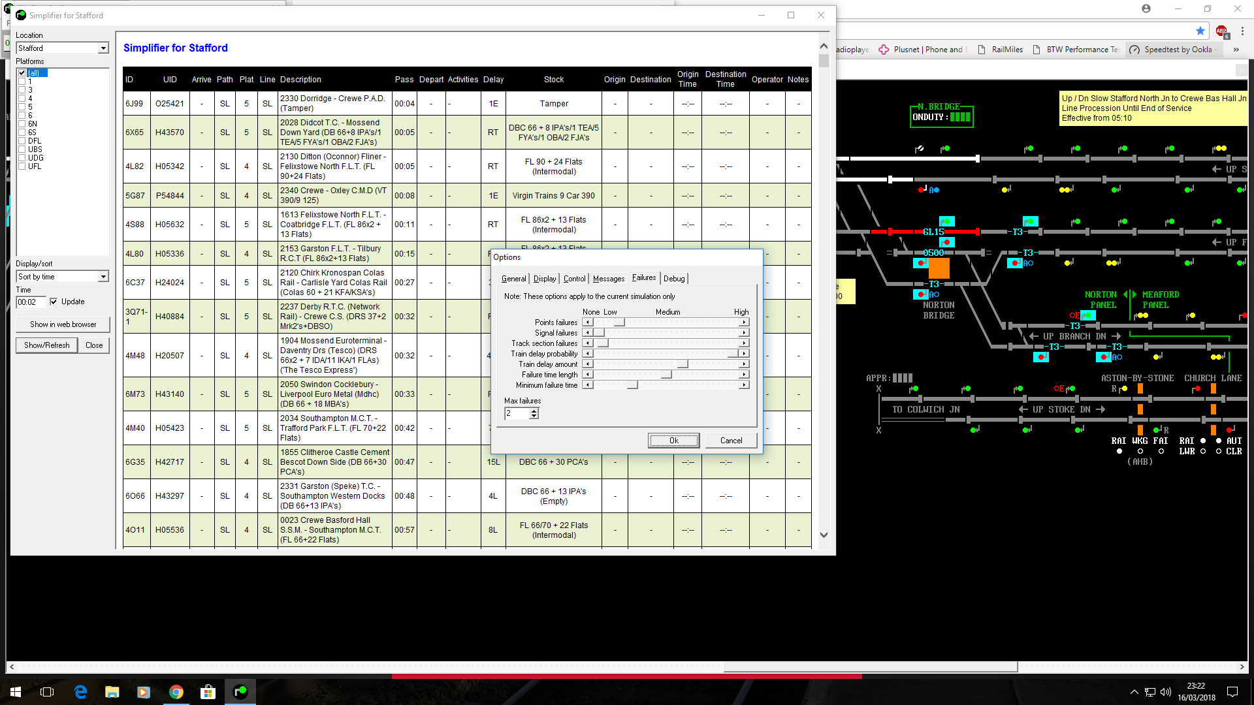Check platform UDG checkbox
This screenshot has width=1254, height=705.
[x=22, y=158]
